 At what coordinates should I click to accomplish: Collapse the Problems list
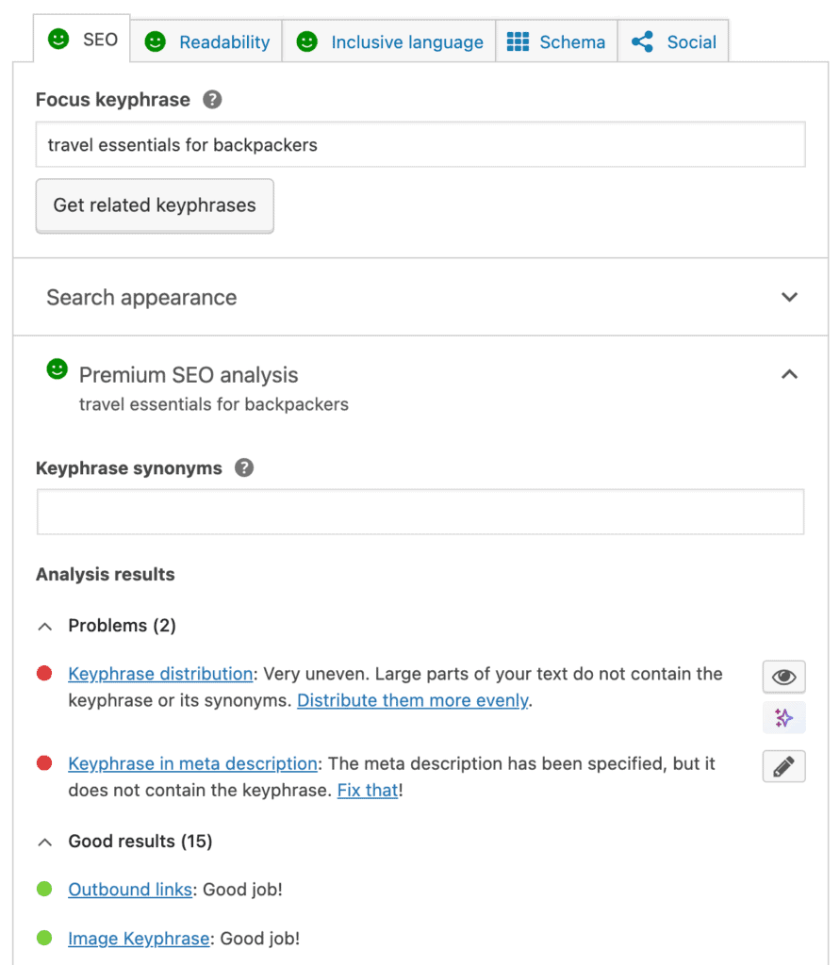click(x=43, y=625)
